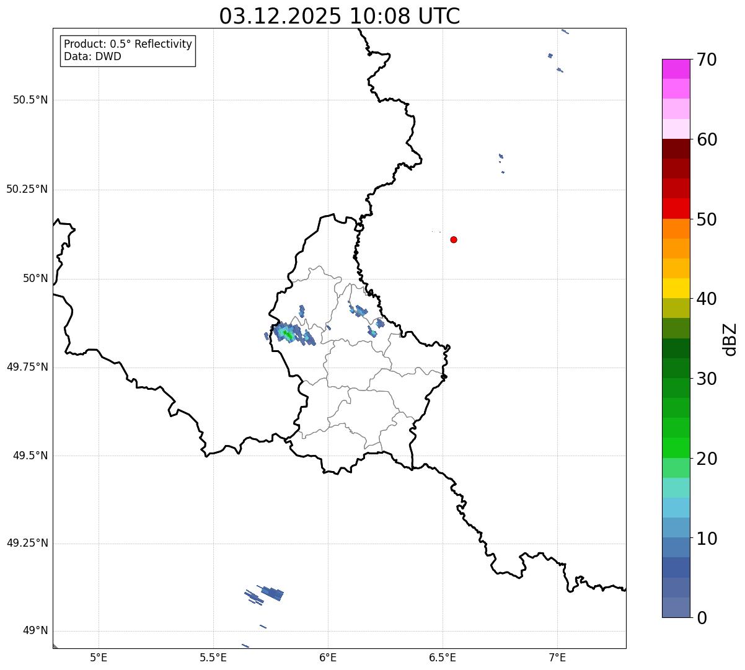Viewport: 745px width, 670px height.
Task: Click the 50°N latitude label
Action: (x=35, y=278)
